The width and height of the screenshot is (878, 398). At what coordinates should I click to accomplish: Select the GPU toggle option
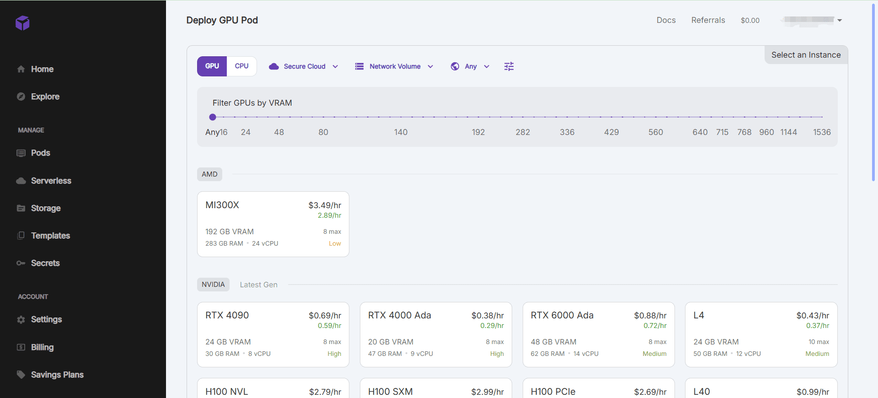[x=212, y=66]
